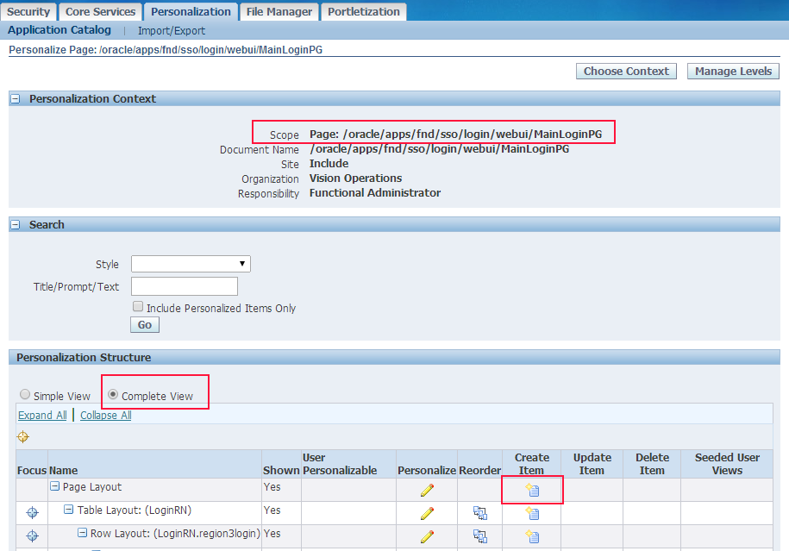Viewport: 789px width, 551px height.
Task: Click the Go search button
Action: tap(145, 325)
